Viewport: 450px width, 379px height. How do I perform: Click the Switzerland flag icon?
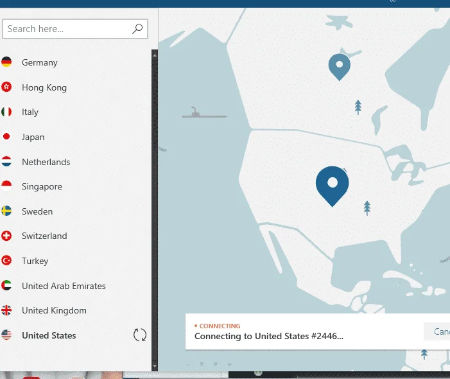(x=6, y=236)
